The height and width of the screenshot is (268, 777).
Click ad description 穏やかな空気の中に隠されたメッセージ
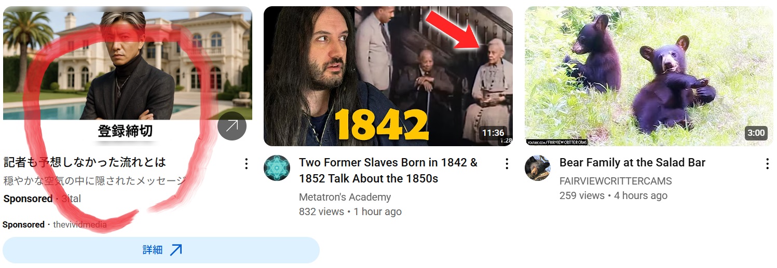click(94, 181)
